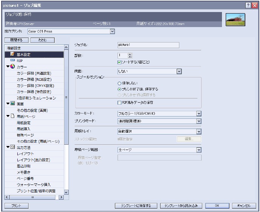This screenshot has height=212, width=260.
Task: Click the 画質 image quality icon
Action: tap(12, 103)
